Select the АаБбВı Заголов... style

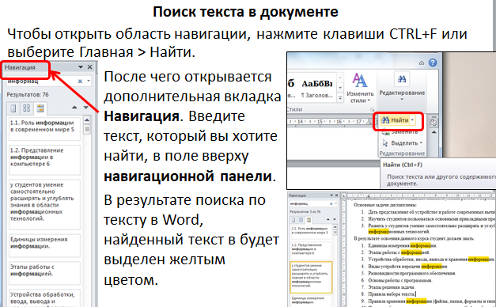point(317,89)
